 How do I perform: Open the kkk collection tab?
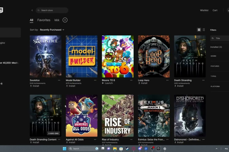tap(57, 20)
